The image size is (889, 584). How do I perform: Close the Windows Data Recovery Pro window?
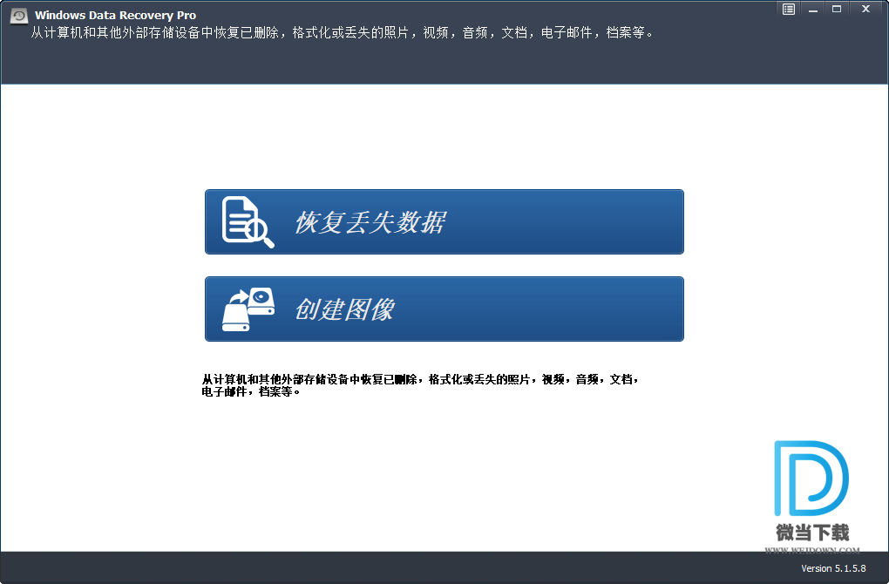[x=865, y=9]
